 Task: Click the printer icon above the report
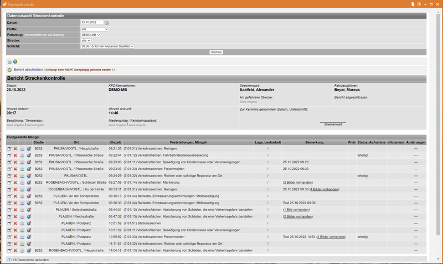coord(9,61)
